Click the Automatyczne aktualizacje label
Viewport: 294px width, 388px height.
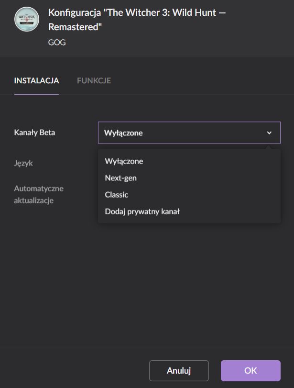click(39, 195)
